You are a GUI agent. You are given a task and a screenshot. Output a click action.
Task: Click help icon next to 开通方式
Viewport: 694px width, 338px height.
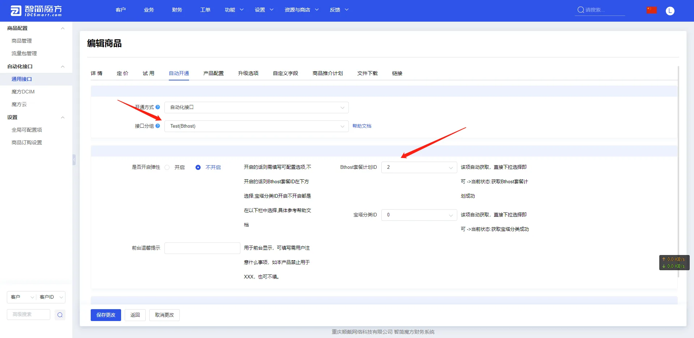pyautogui.click(x=158, y=107)
